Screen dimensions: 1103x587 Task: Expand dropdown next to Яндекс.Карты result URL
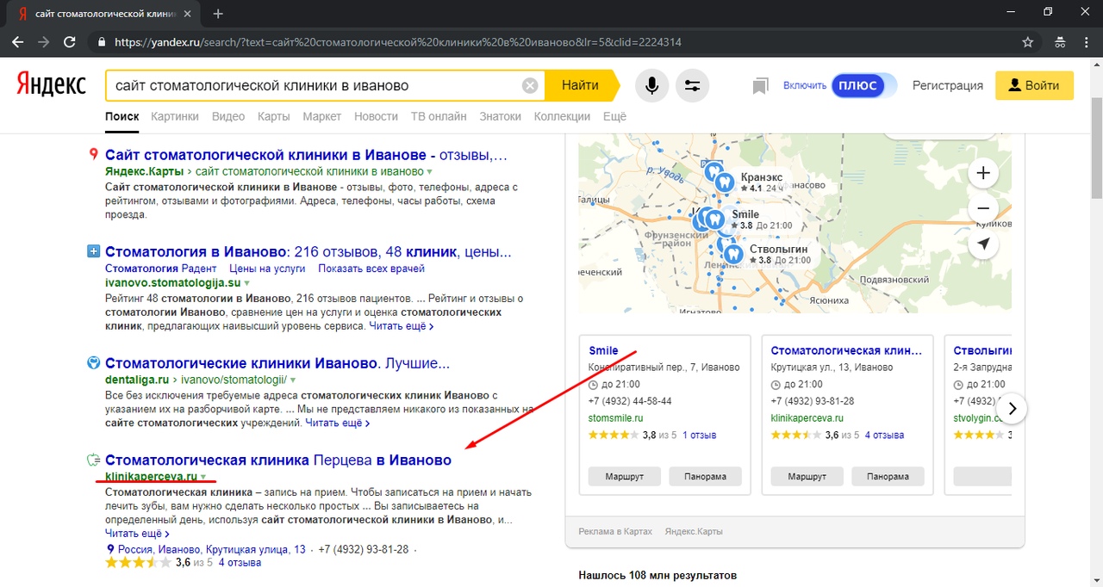[x=429, y=172]
